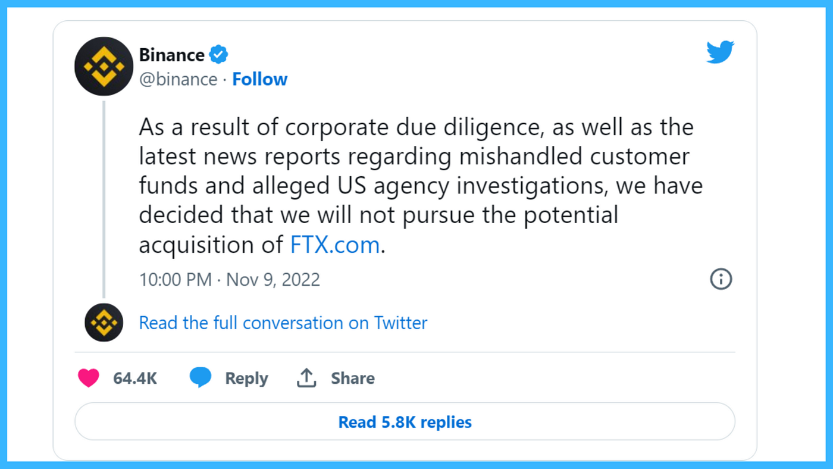Follow the @binance account
833x469 pixels.
(259, 79)
